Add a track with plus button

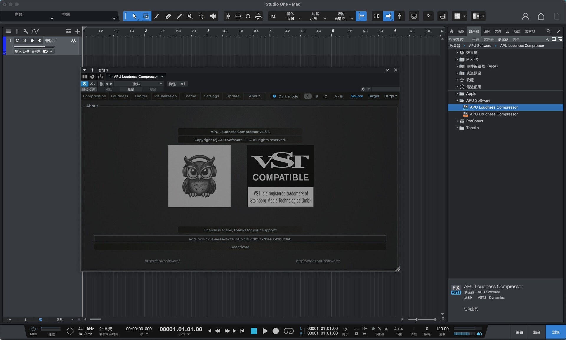78,31
